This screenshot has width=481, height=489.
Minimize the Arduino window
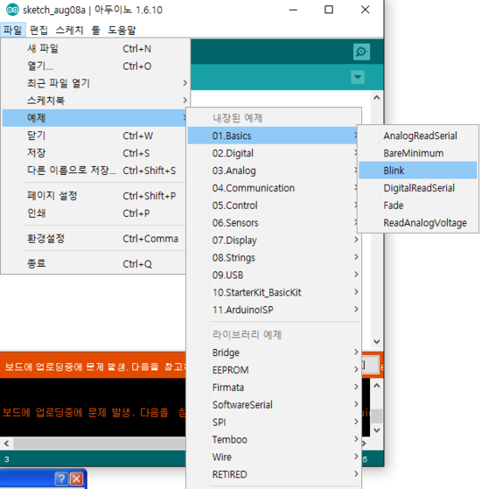tap(293, 10)
